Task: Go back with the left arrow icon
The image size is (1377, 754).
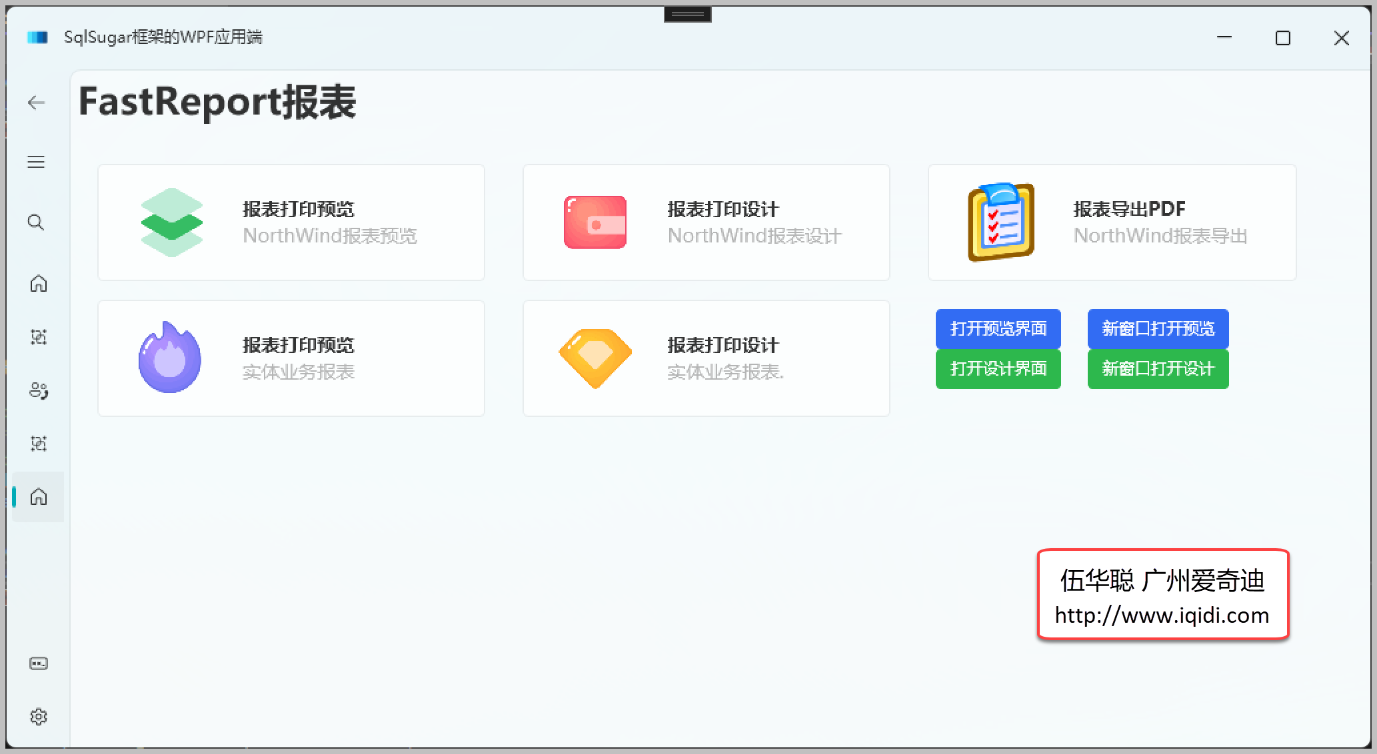Action: coord(37,103)
